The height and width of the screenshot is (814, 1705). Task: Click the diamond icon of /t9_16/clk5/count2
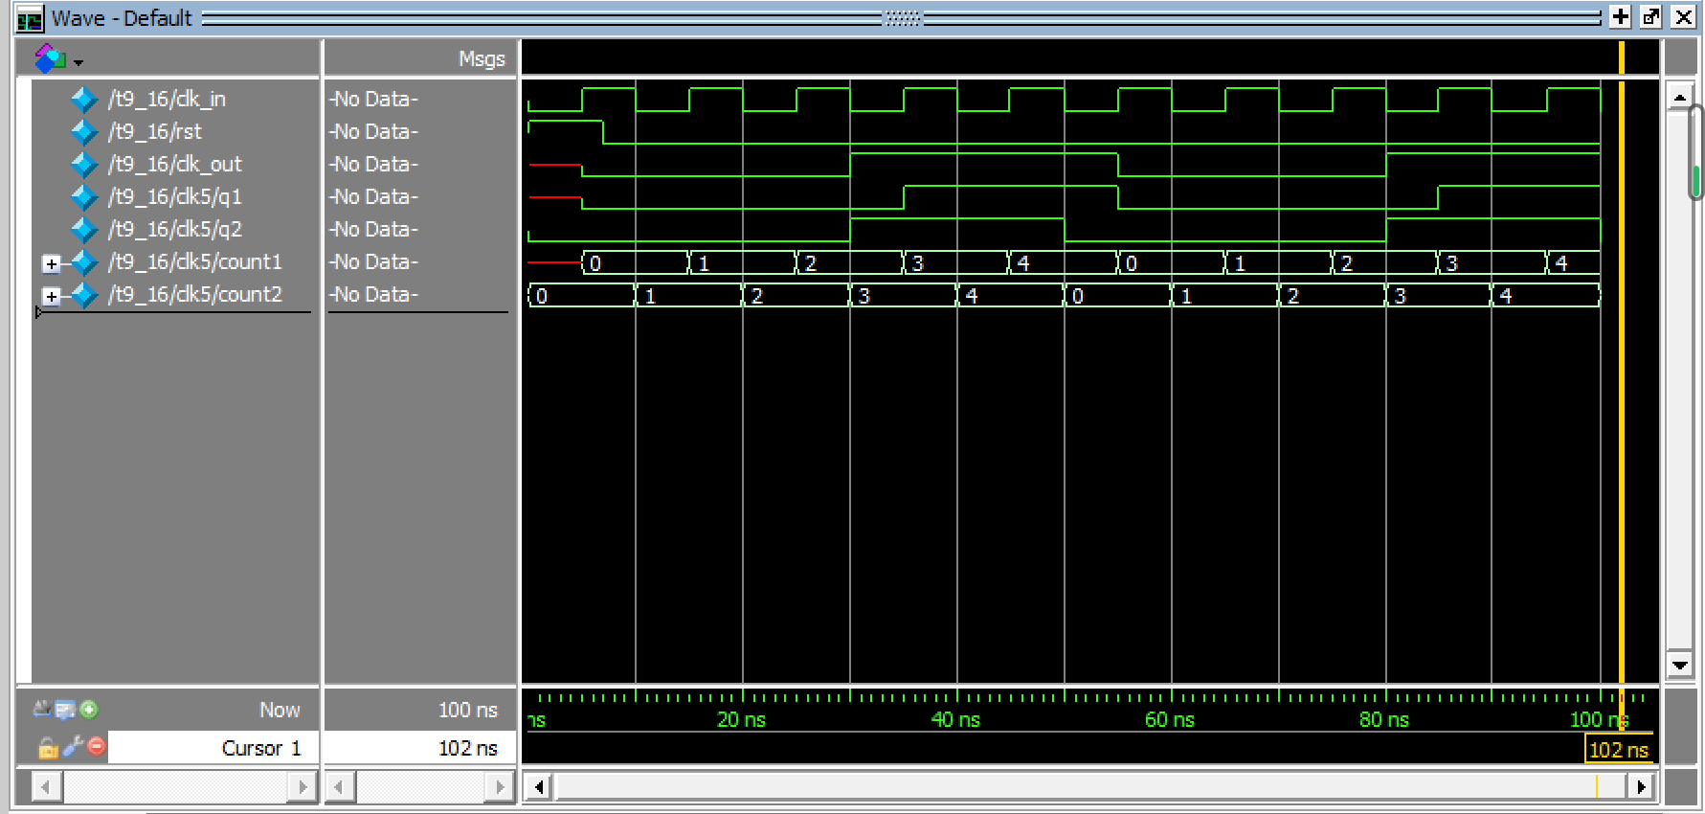85,295
